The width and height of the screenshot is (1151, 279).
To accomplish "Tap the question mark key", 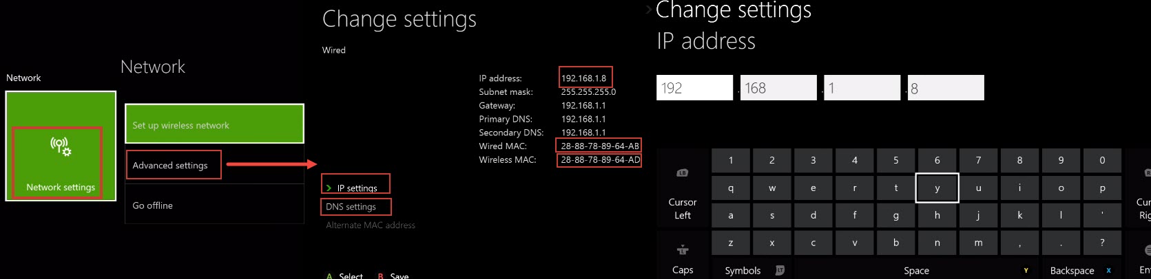I will (1102, 243).
